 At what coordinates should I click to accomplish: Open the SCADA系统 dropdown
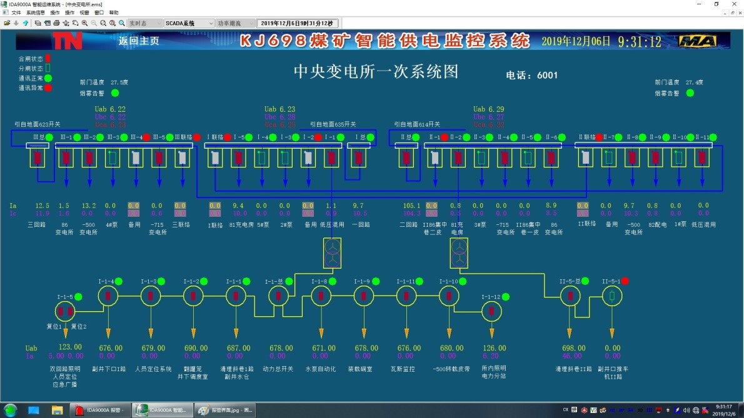[188, 23]
